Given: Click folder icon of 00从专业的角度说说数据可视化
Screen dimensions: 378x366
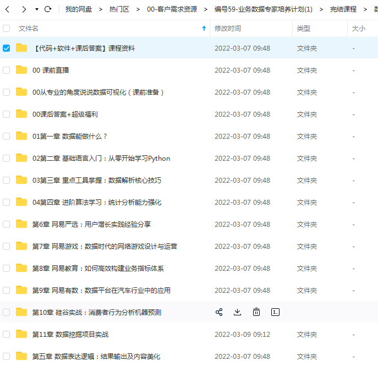Looking at the screenshot, I should tap(21, 92).
